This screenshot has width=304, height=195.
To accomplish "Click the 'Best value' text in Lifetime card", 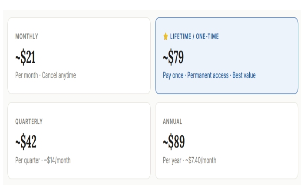I will 244,75.
